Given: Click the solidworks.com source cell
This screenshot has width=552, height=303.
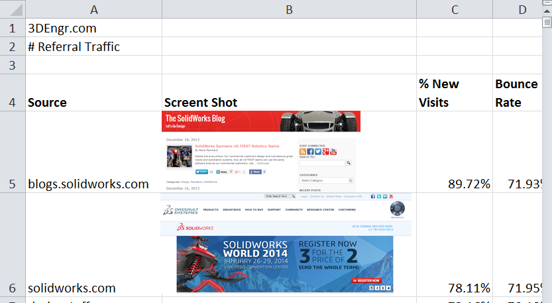Looking at the screenshot, I should coord(93,245).
